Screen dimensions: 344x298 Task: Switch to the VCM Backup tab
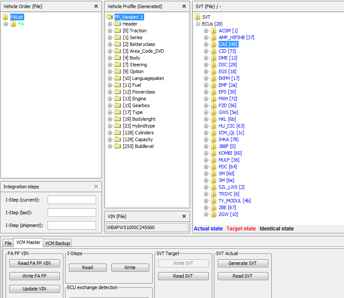coord(57,243)
